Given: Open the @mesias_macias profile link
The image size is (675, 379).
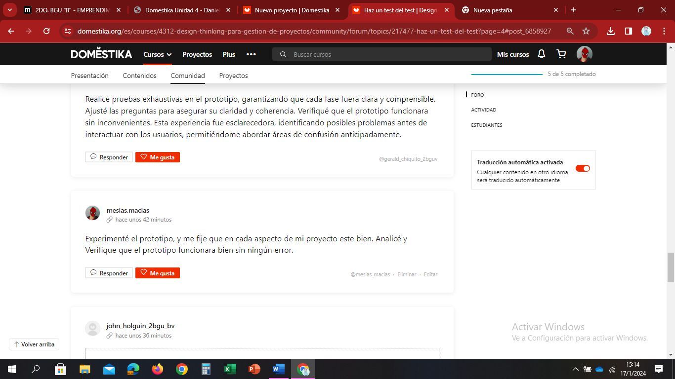Looking at the screenshot, I should click(370, 274).
